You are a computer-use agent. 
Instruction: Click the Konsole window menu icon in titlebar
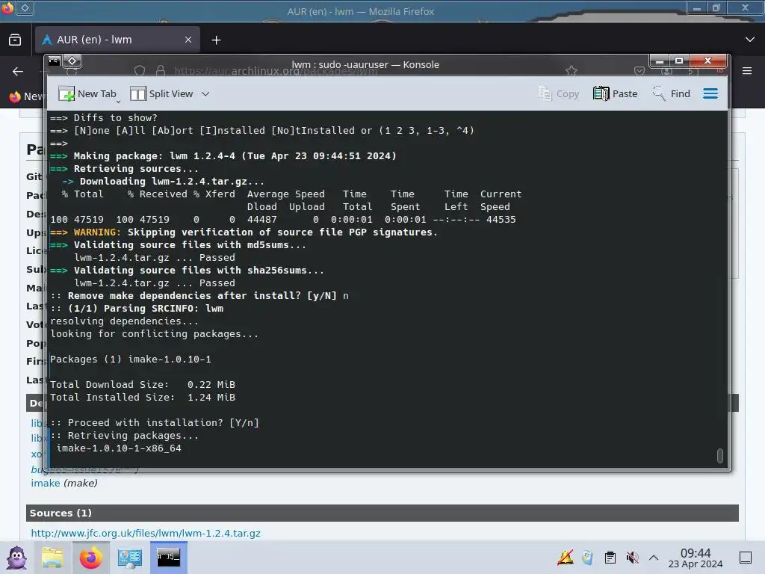(x=54, y=61)
